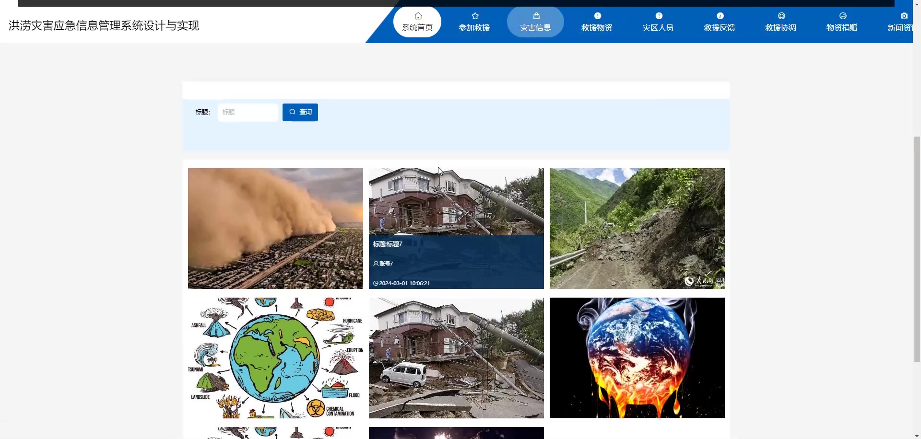Click the page title 洪涝灾害应急信息管理系统设计与实现

(x=104, y=25)
